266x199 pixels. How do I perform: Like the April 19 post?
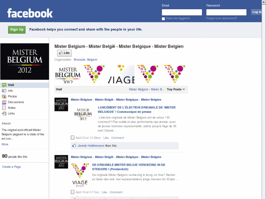point(104,192)
